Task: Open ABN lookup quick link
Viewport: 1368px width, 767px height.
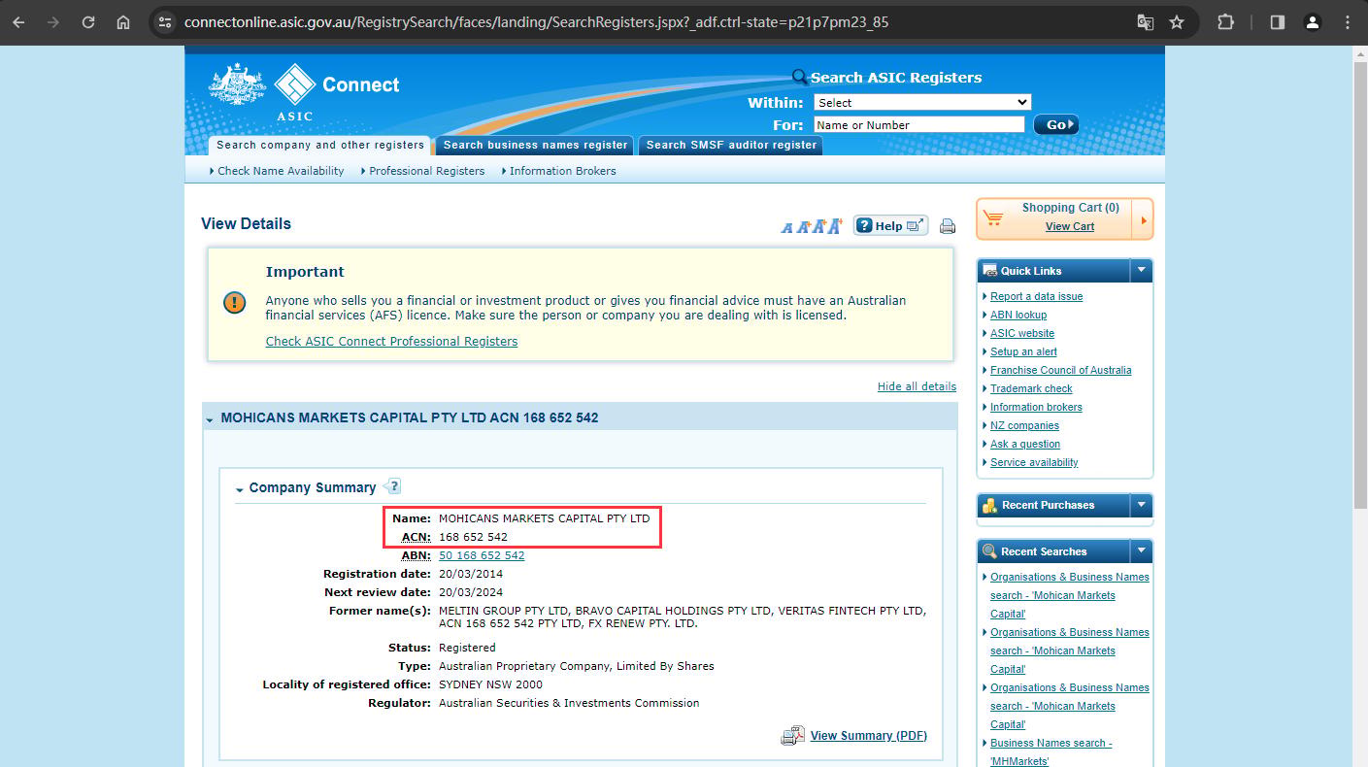Action: pos(1018,315)
